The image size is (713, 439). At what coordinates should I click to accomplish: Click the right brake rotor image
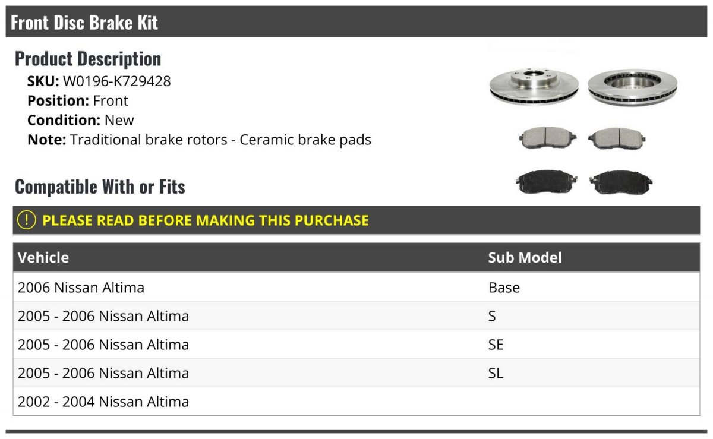tap(632, 88)
